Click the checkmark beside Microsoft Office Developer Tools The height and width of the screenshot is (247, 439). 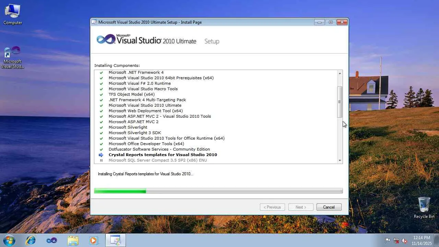coord(101,144)
